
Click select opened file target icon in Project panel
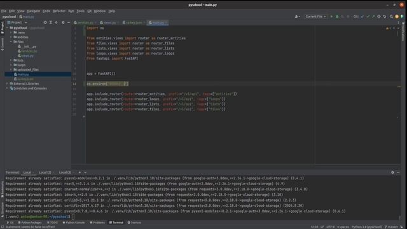pos(45,23)
